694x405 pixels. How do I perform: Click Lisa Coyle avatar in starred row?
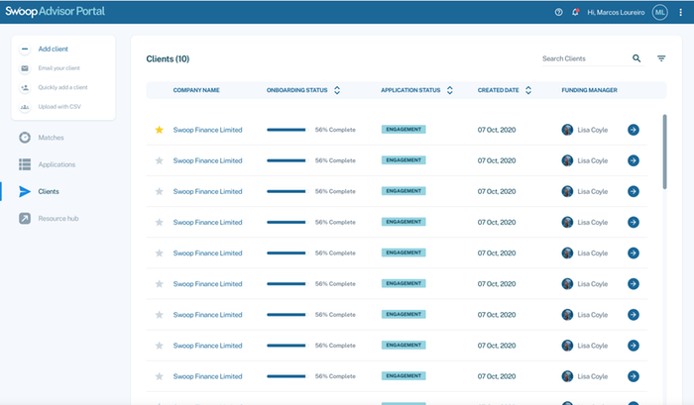tap(567, 130)
